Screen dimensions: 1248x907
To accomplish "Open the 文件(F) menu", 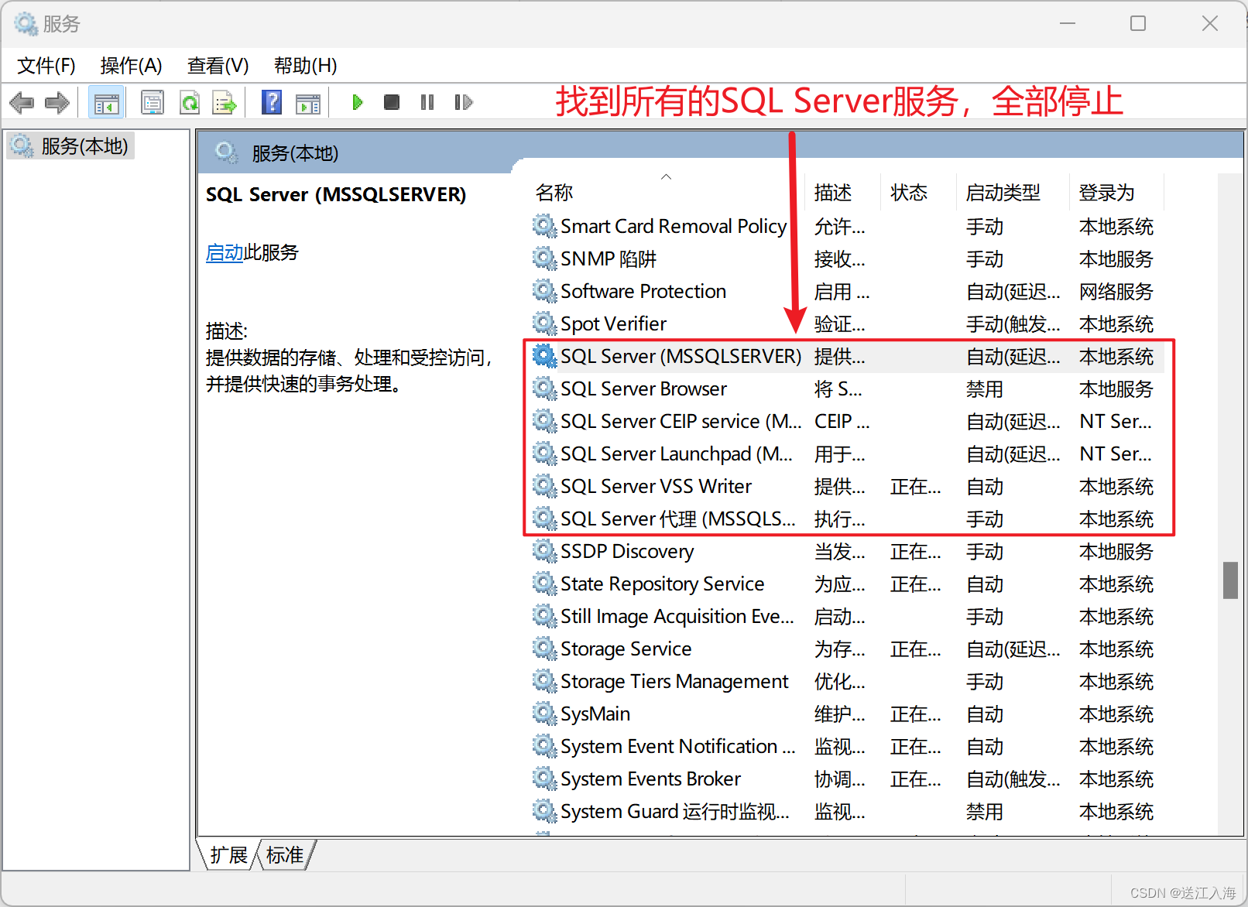I will [x=46, y=66].
